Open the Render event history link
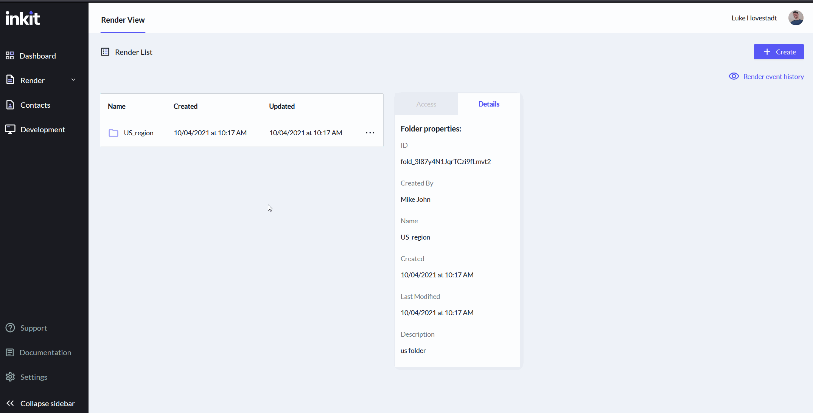The height and width of the screenshot is (413, 813). [x=773, y=77]
